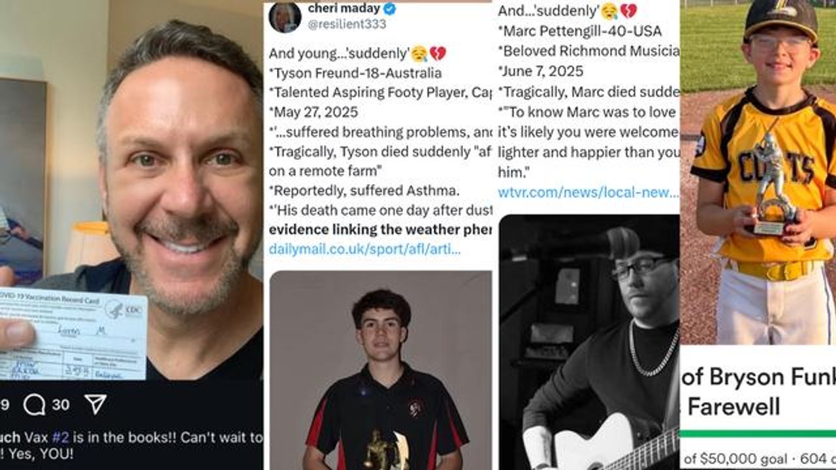Click cheri maday's profile avatar
The width and height of the screenshot is (836, 470).
pyautogui.click(x=285, y=16)
